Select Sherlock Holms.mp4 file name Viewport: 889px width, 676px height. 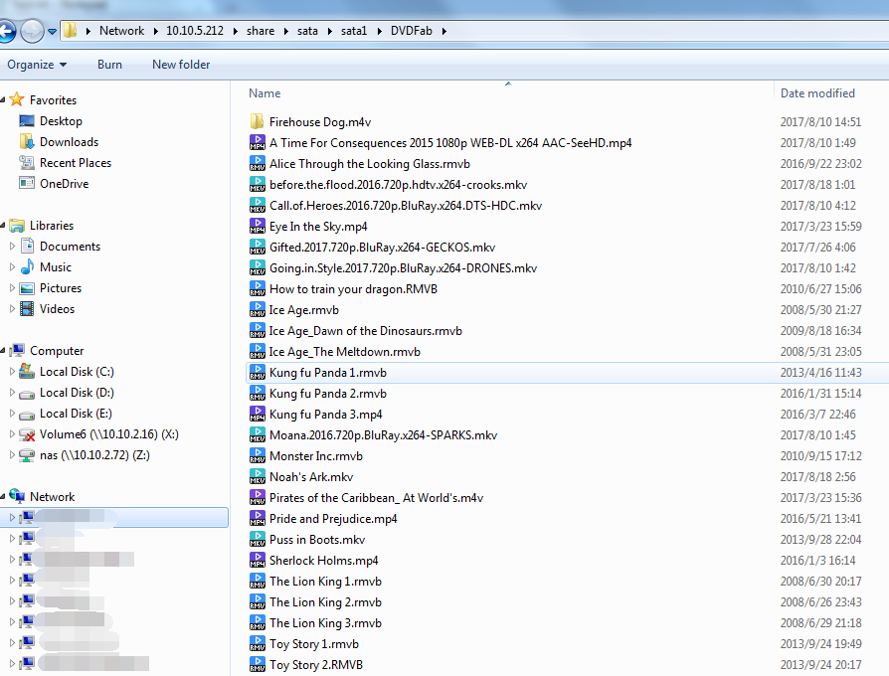click(324, 561)
